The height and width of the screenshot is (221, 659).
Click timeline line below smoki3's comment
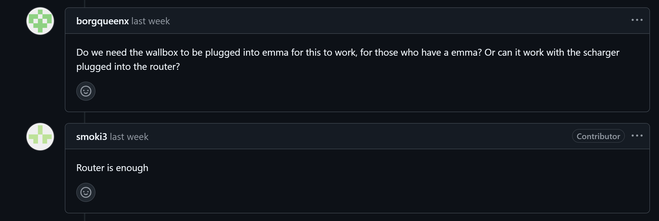click(x=85, y=217)
